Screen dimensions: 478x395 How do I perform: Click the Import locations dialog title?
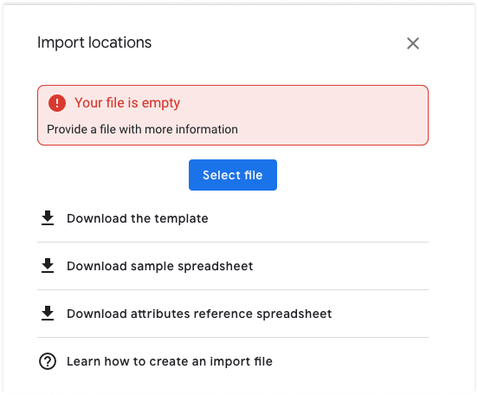(x=94, y=42)
